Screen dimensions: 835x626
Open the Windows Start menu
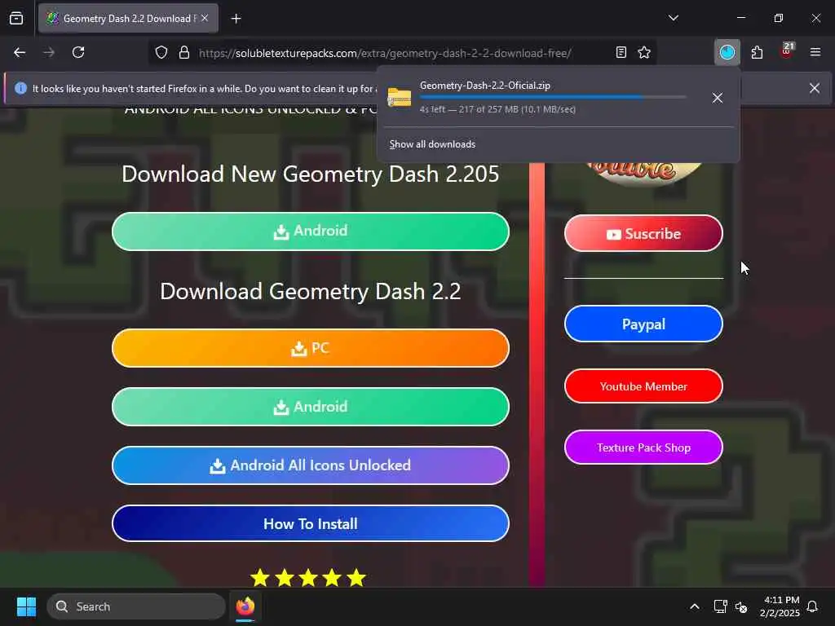(x=26, y=606)
